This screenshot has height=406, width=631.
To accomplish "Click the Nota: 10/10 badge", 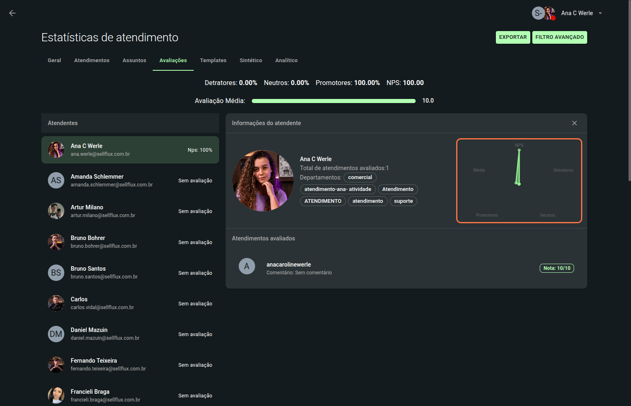I will [x=556, y=268].
